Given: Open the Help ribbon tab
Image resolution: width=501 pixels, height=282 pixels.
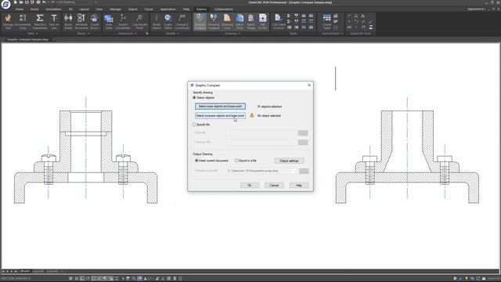Looking at the screenshot, I should 186,9.
